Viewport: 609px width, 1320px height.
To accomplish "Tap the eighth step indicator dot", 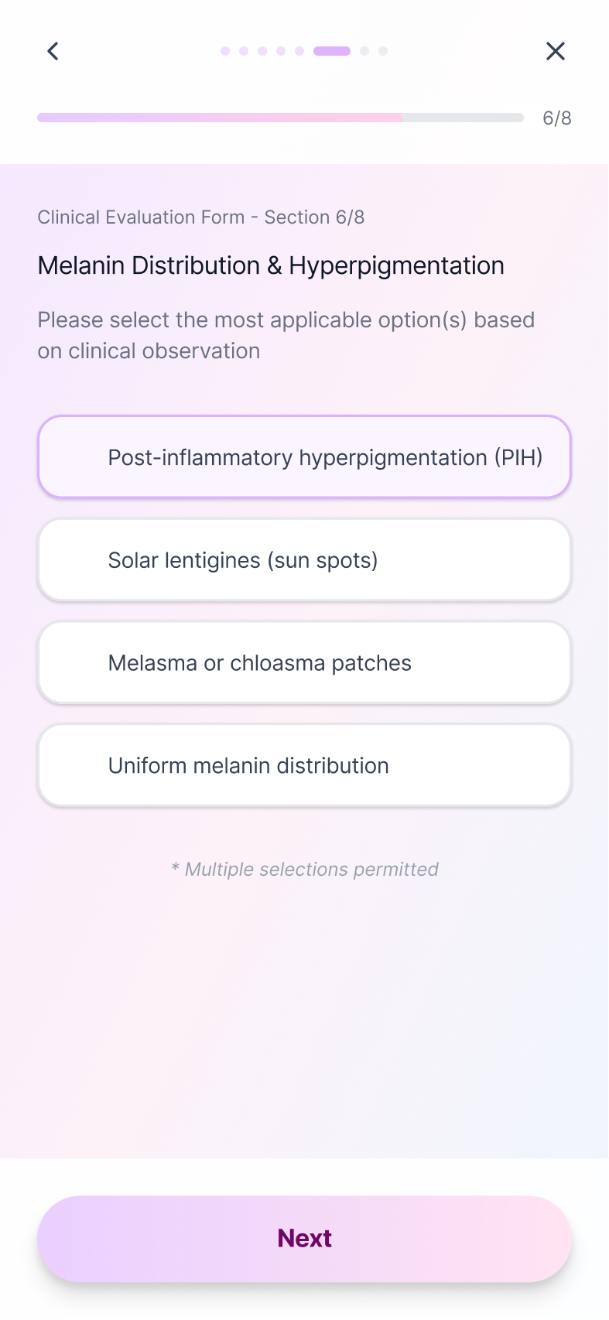I will (x=383, y=51).
